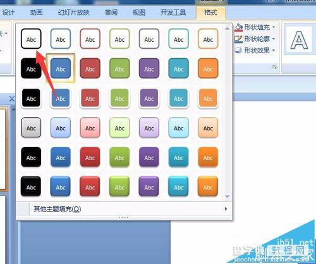The width and height of the screenshot is (316, 264).
Task: Open the 形状效果 shape effects menu
Action: tap(255, 50)
